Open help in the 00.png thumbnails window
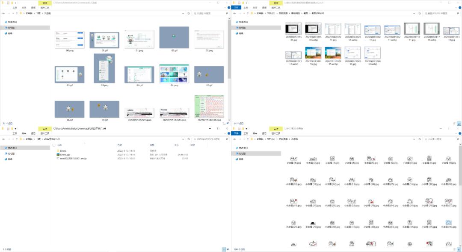This screenshot has width=462, height=252. click(229, 7)
